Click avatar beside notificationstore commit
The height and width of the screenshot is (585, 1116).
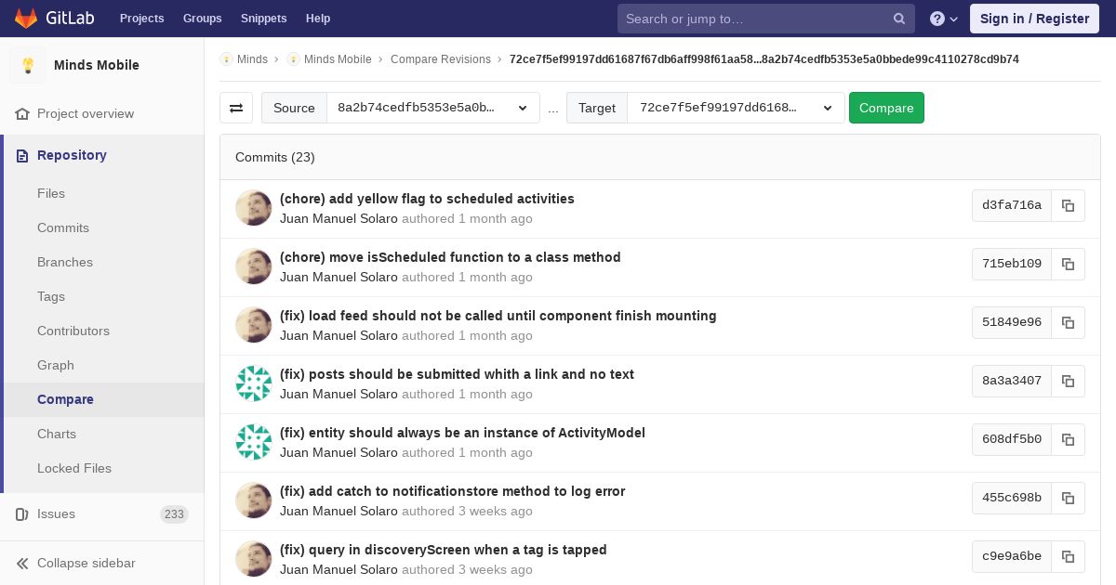coord(254,500)
